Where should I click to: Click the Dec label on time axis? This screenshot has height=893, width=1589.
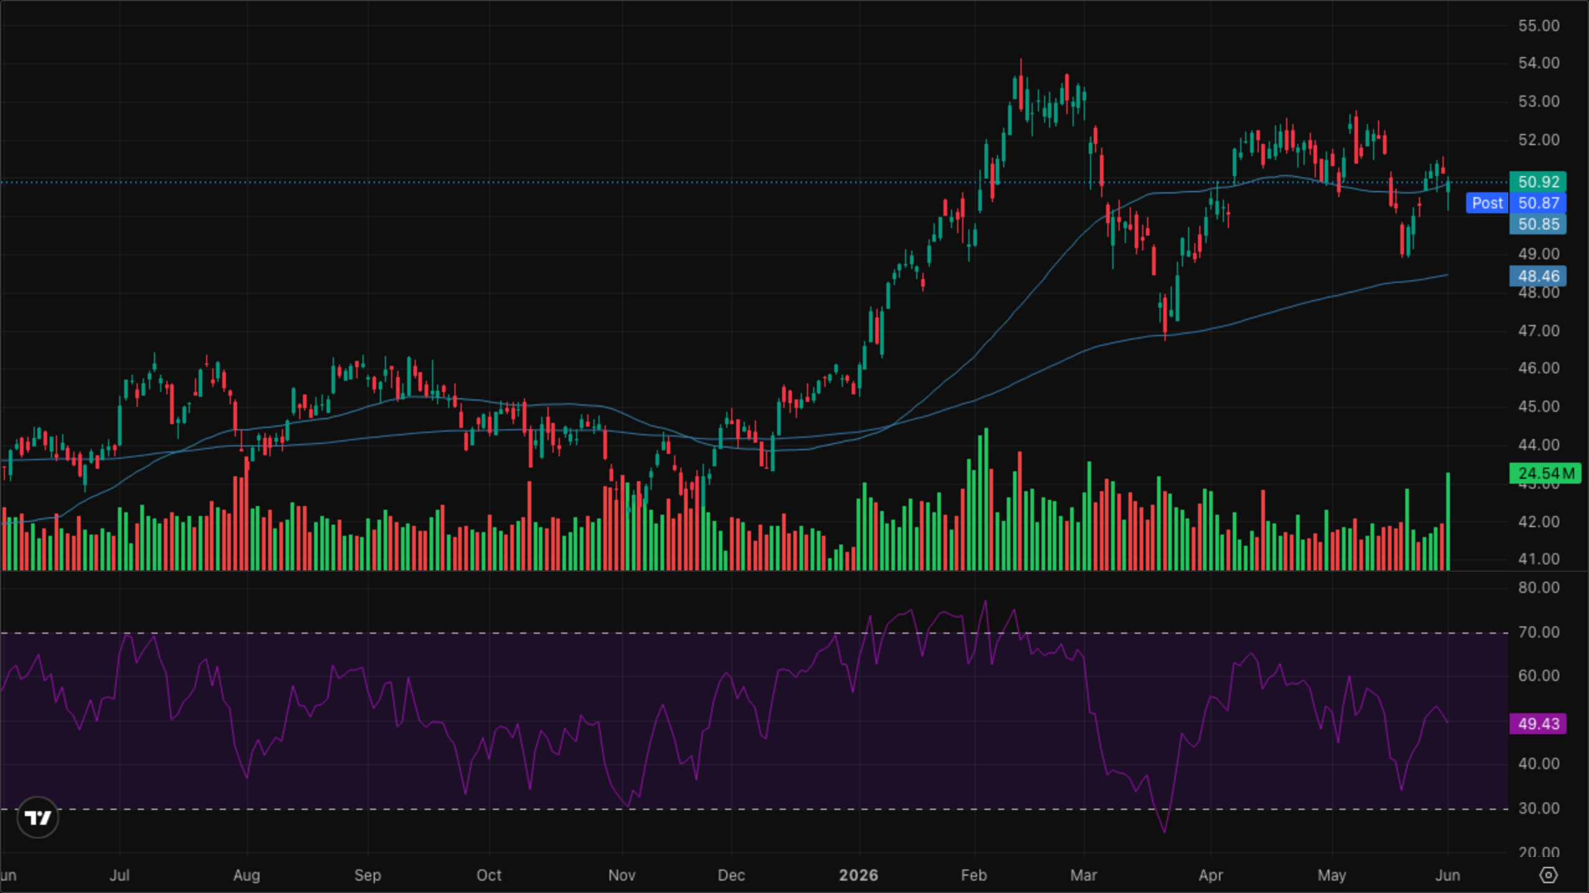click(731, 875)
